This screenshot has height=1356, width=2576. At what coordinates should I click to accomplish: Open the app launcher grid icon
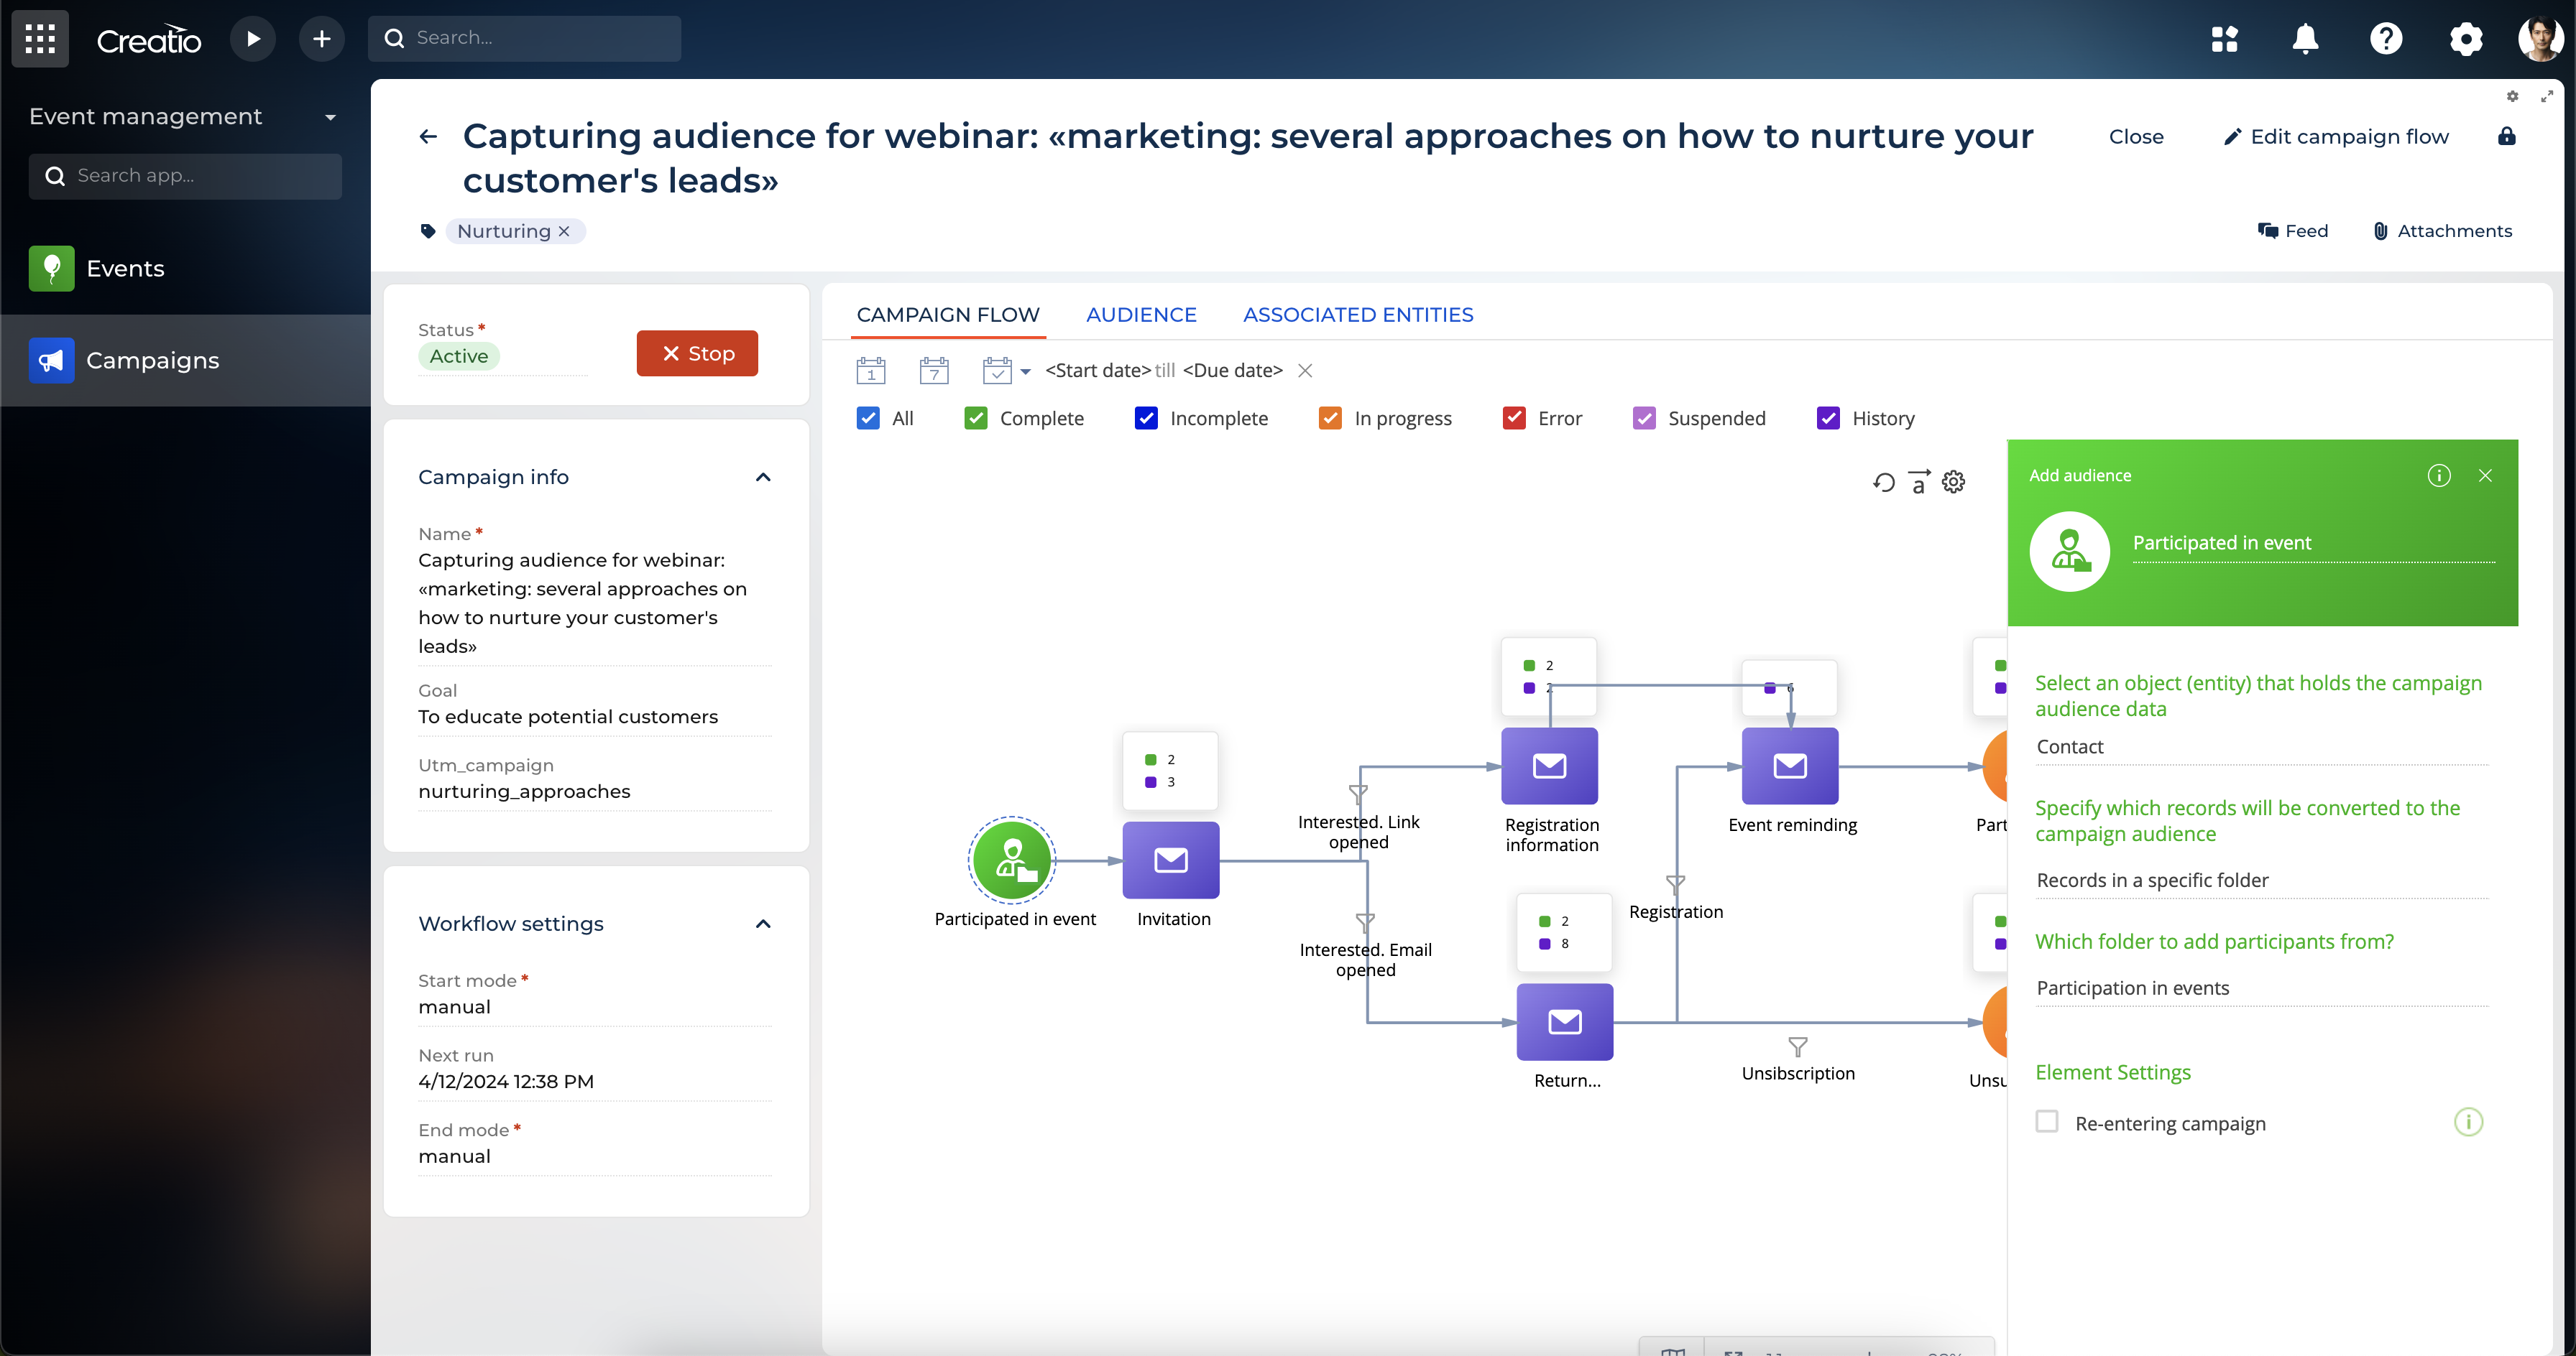click(40, 39)
